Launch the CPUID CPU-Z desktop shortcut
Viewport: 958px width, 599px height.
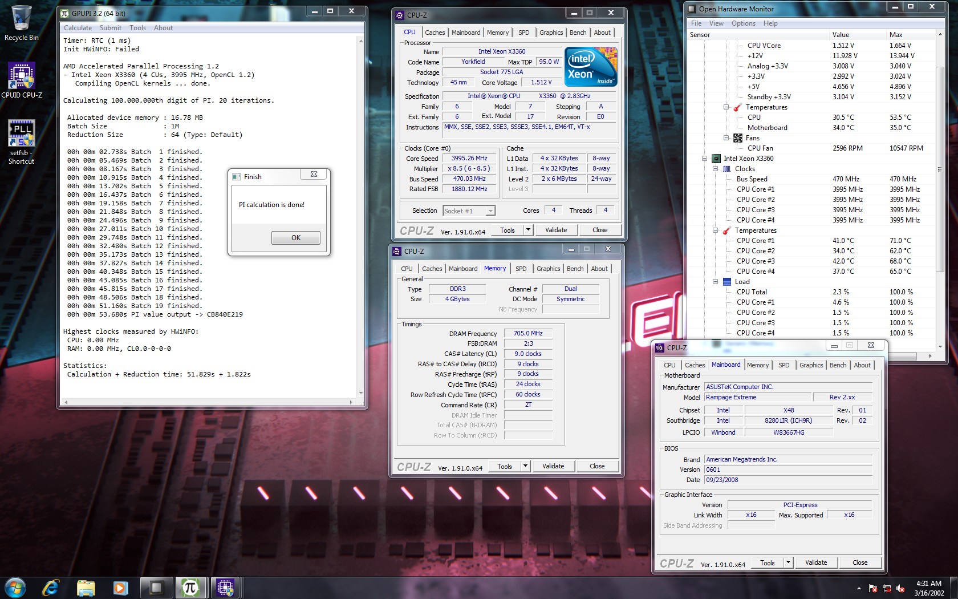pyautogui.click(x=22, y=80)
